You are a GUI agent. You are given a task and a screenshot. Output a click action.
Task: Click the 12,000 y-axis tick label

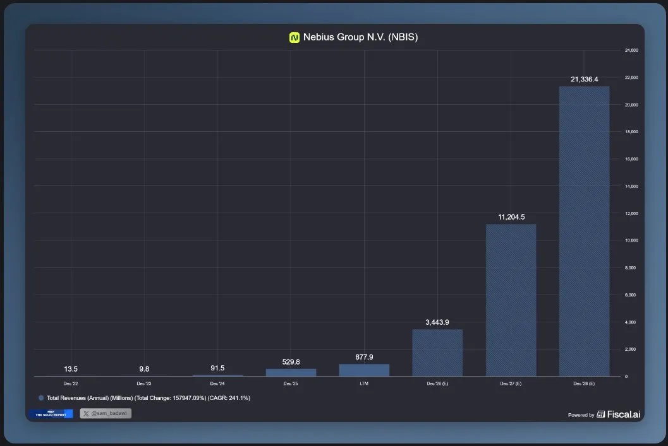[631, 213]
